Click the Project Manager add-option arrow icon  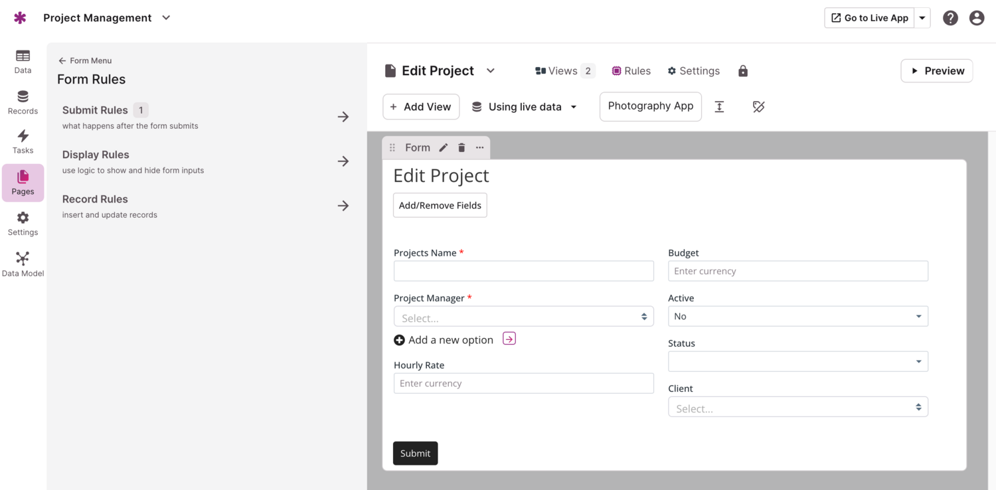click(x=509, y=339)
